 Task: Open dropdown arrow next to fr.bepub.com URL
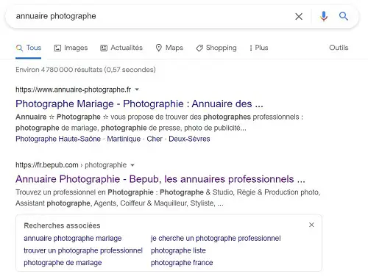[132, 165]
